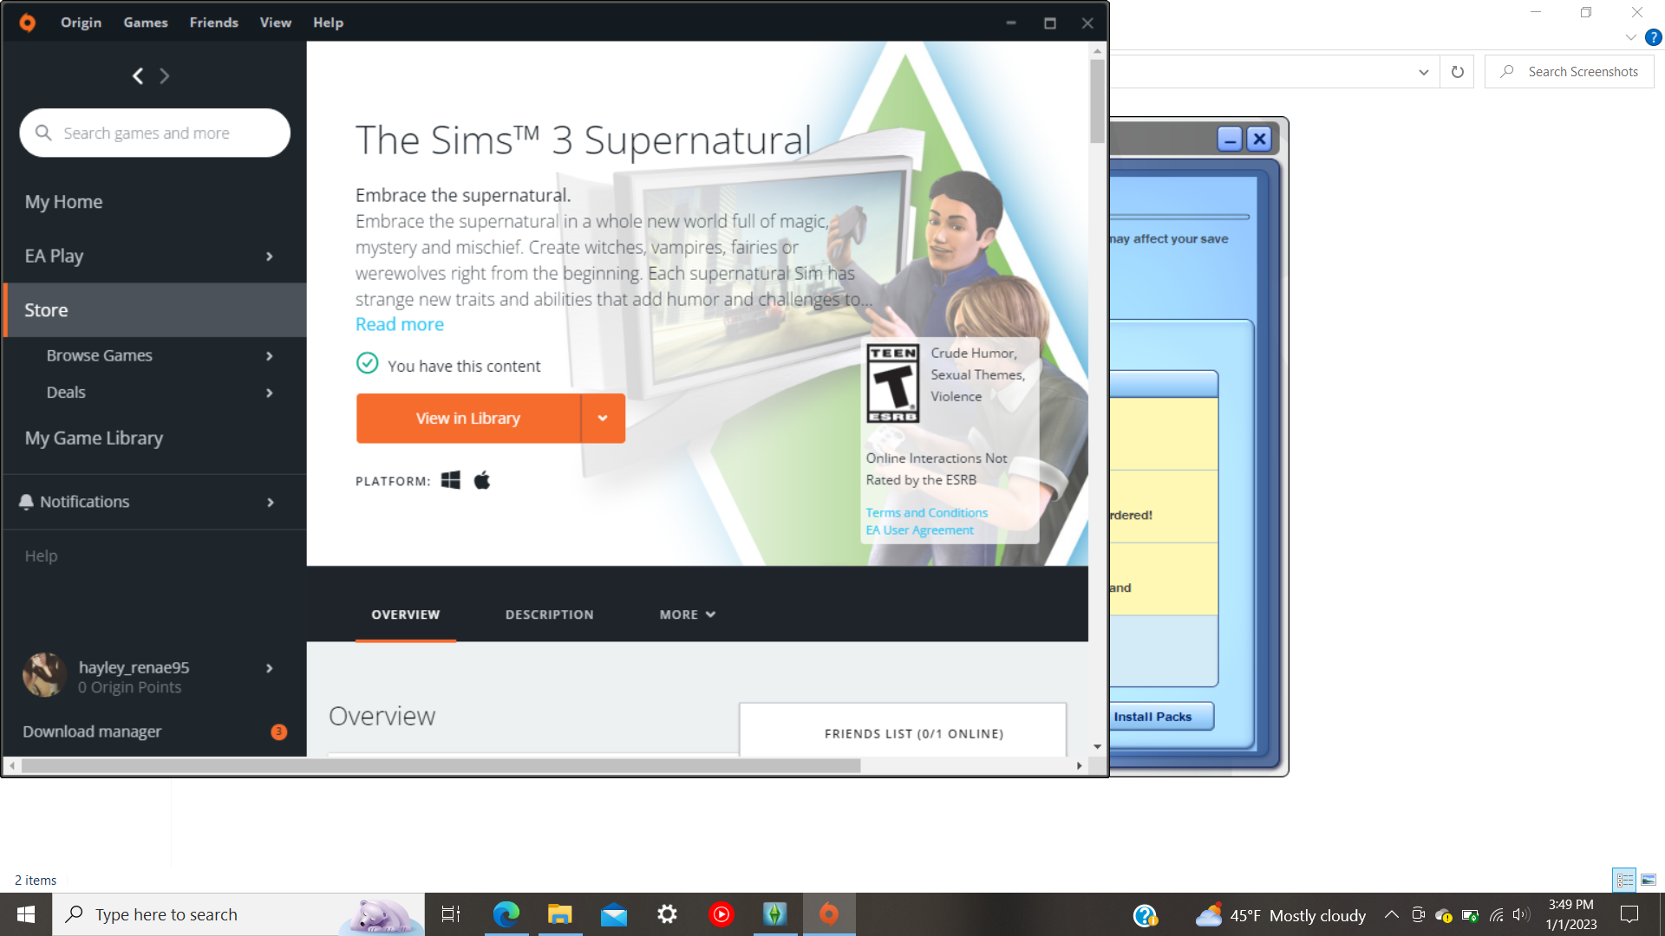Image resolution: width=1665 pixels, height=936 pixels.
Task: Click the Apple platform icon
Action: pyautogui.click(x=482, y=480)
